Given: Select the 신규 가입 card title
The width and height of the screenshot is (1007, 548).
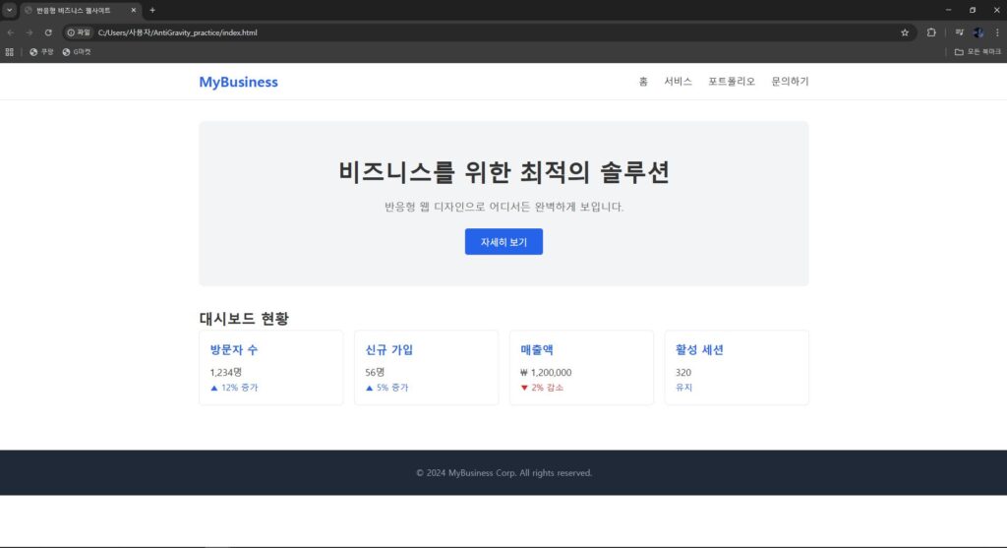Looking at the screenshot, I should (x=389, y=350).
